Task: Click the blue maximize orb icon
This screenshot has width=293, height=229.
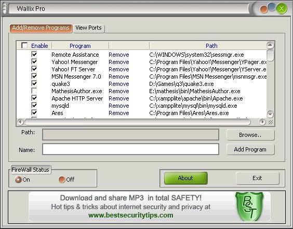Action: tap(272, 6)
